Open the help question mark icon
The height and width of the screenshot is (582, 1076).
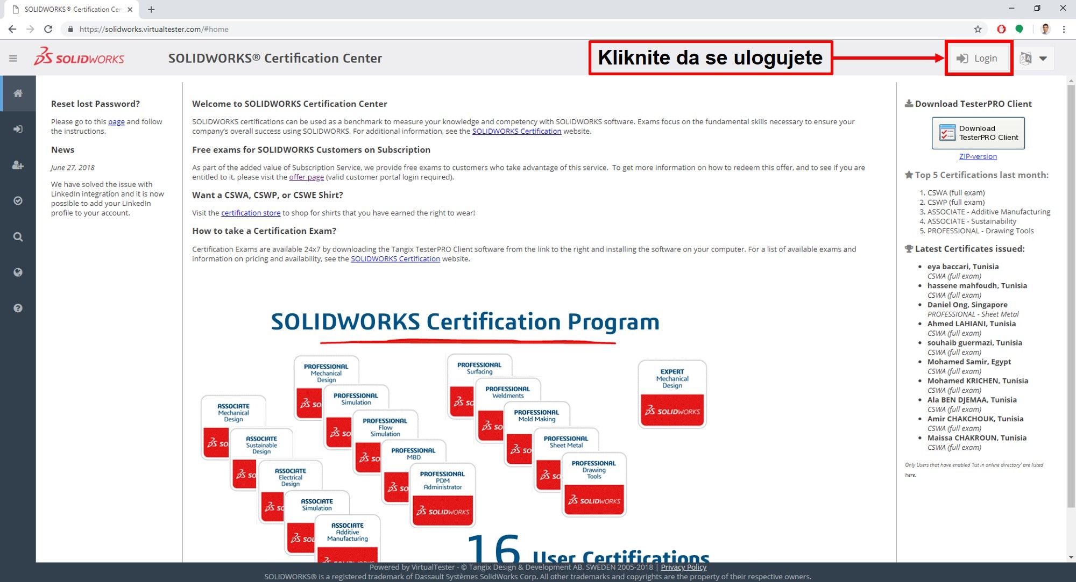pos(18,308)
